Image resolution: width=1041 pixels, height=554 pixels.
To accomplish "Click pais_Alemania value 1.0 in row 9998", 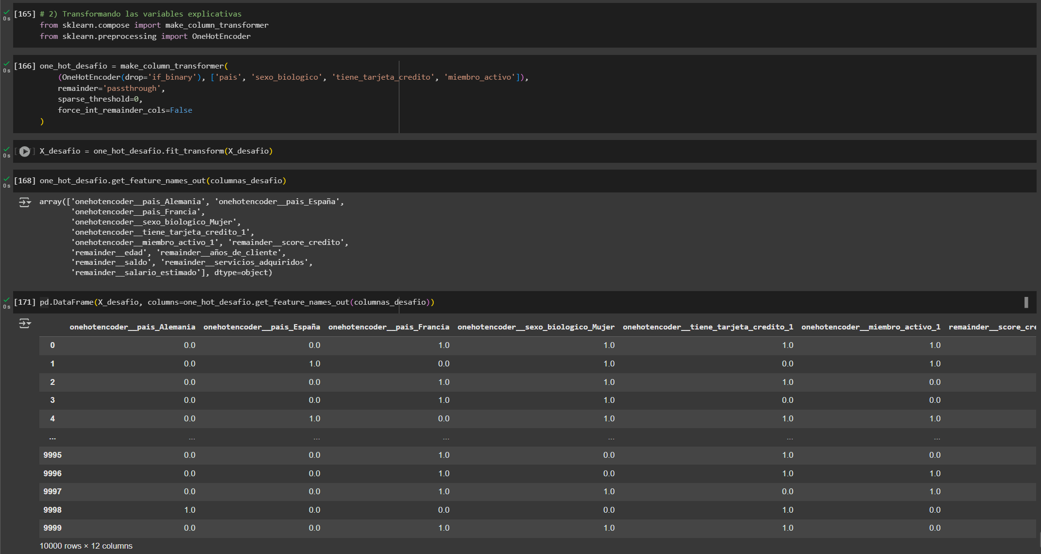I will pyautogui.click(x=189, y=510).
